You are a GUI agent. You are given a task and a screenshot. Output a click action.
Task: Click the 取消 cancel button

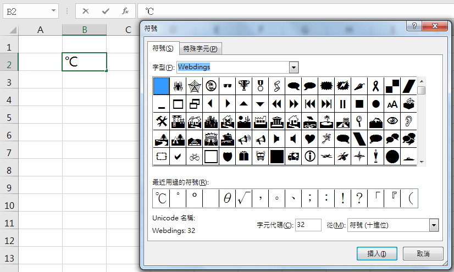(423, 253)
